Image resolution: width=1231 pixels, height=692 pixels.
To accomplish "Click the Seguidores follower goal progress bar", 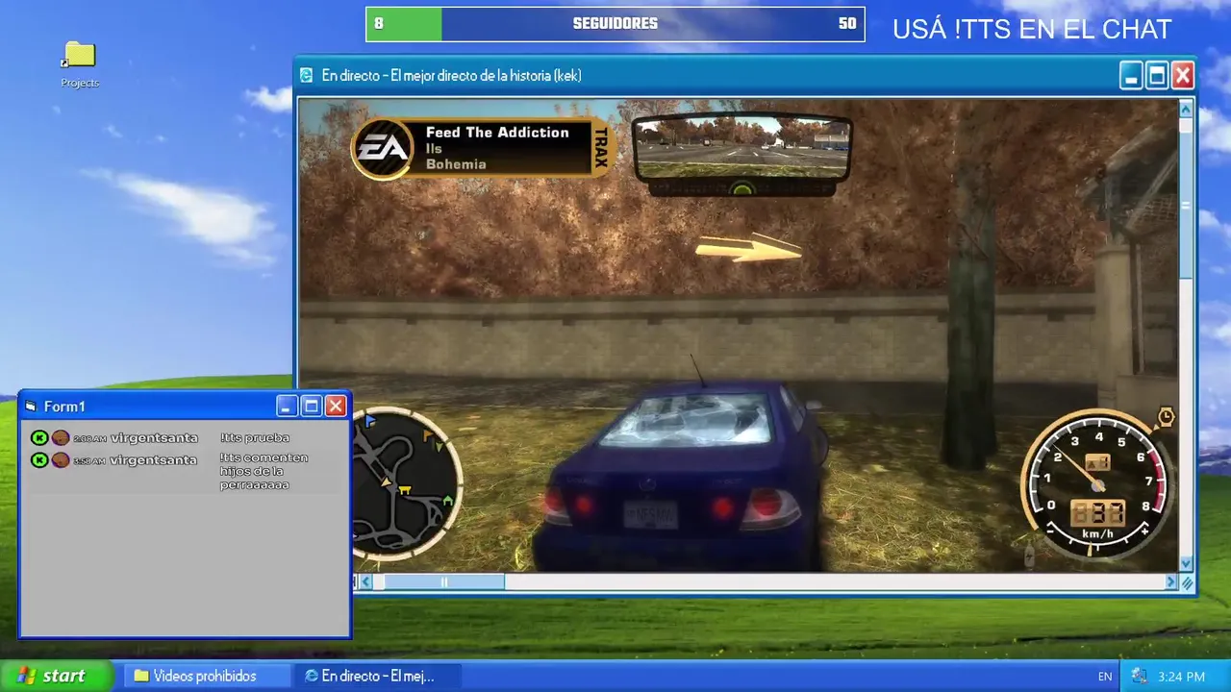I will coord(615,24).
